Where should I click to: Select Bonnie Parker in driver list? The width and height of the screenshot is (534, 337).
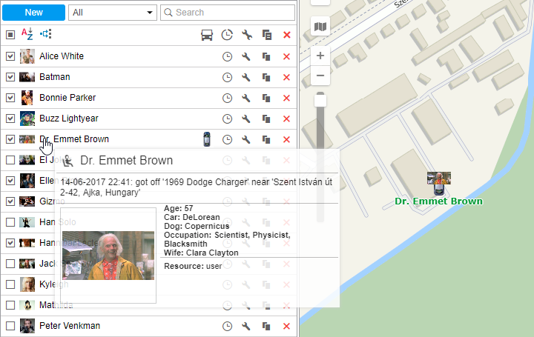point(67,98)
